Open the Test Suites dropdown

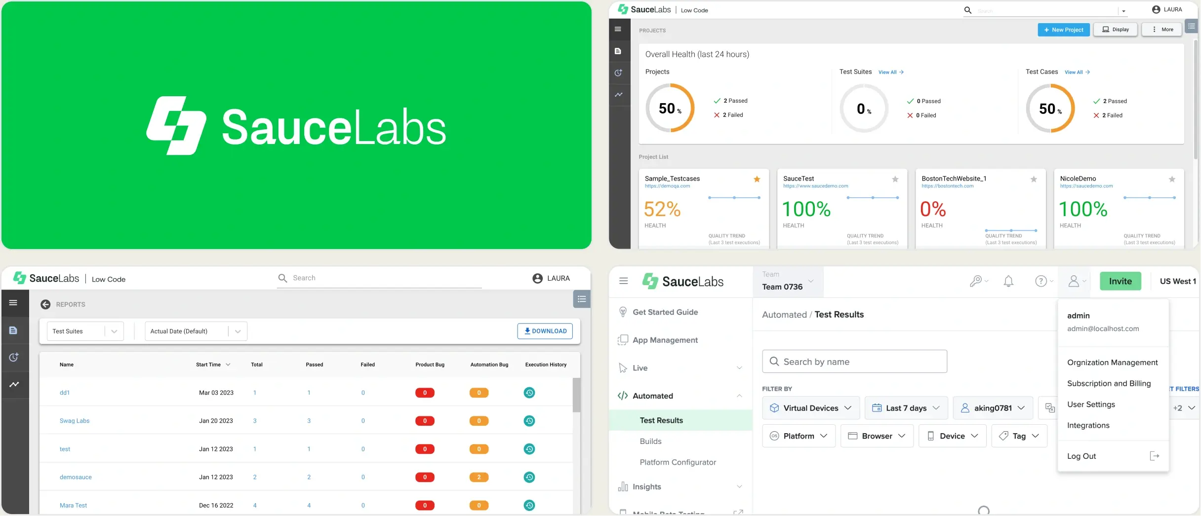tap(85, 331)
